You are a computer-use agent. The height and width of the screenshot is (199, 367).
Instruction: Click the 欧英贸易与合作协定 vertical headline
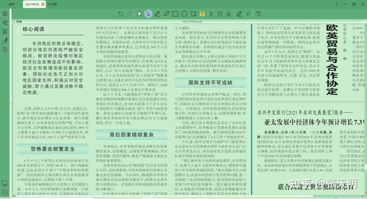tap(332, 59)
